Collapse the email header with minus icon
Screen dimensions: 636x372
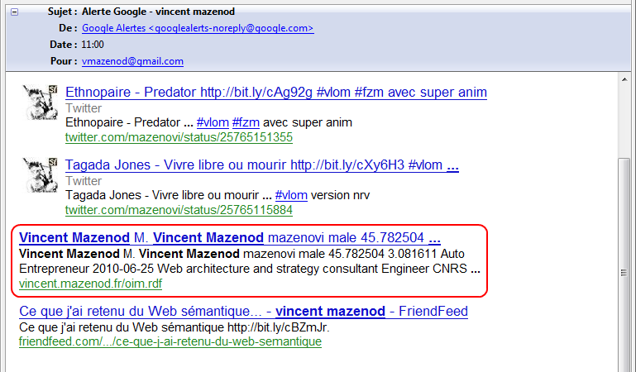click(15, 12)
